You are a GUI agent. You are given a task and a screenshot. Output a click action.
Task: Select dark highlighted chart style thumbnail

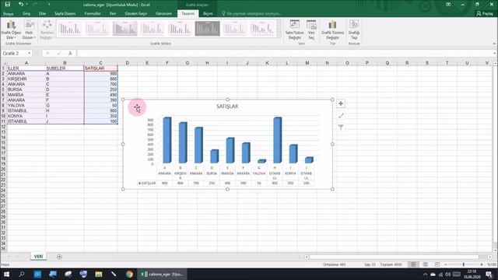tap(207, 29)
